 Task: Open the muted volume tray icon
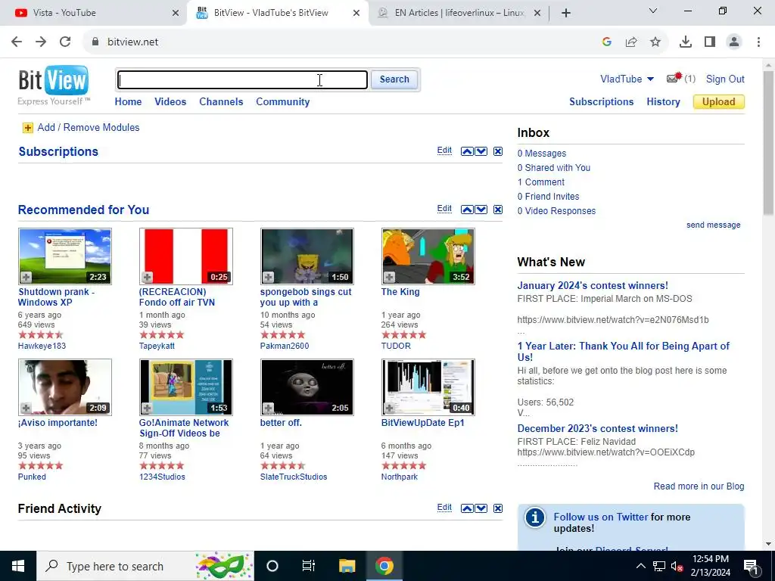(x=677, y=566)
